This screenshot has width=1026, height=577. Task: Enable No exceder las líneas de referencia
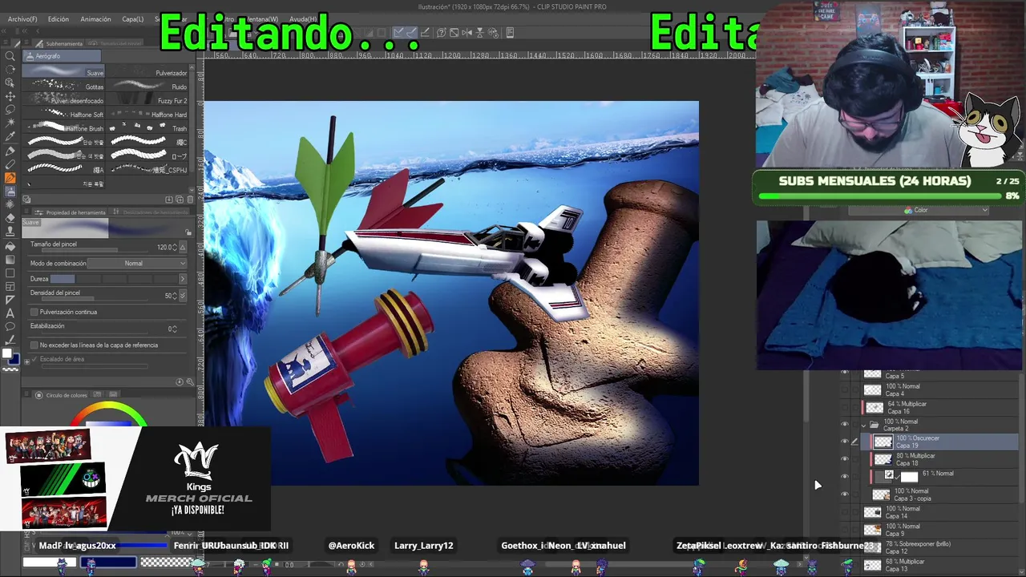pos(34,345)
